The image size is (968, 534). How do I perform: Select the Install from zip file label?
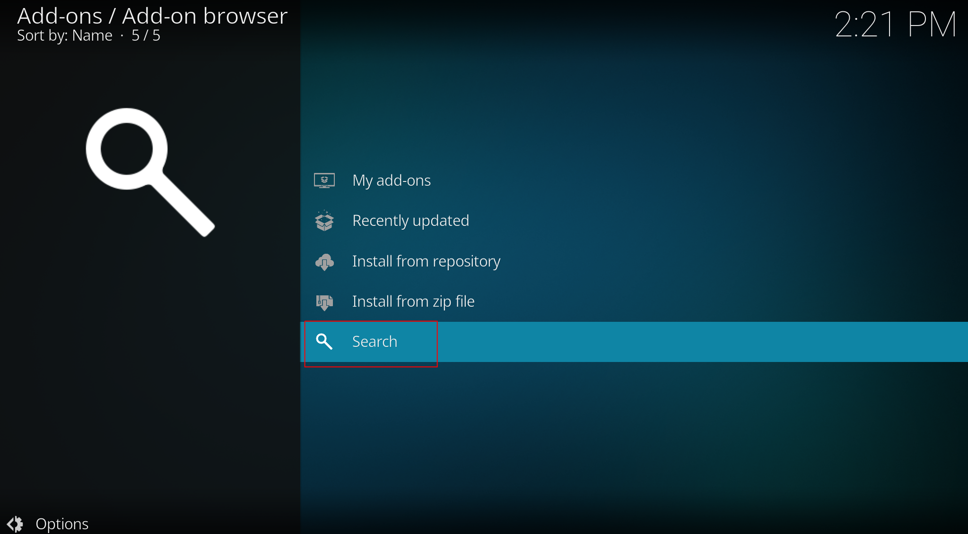tap(413, 301)
